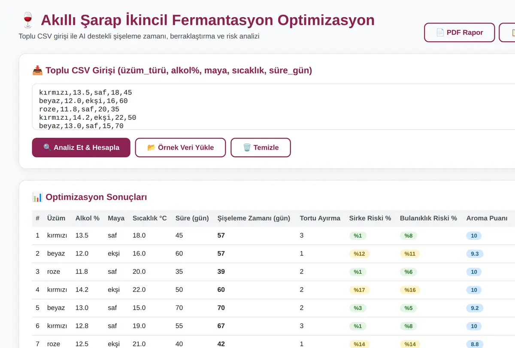
Task: Click the Sirke Riski % column header
Action: (x=370, y=218)
